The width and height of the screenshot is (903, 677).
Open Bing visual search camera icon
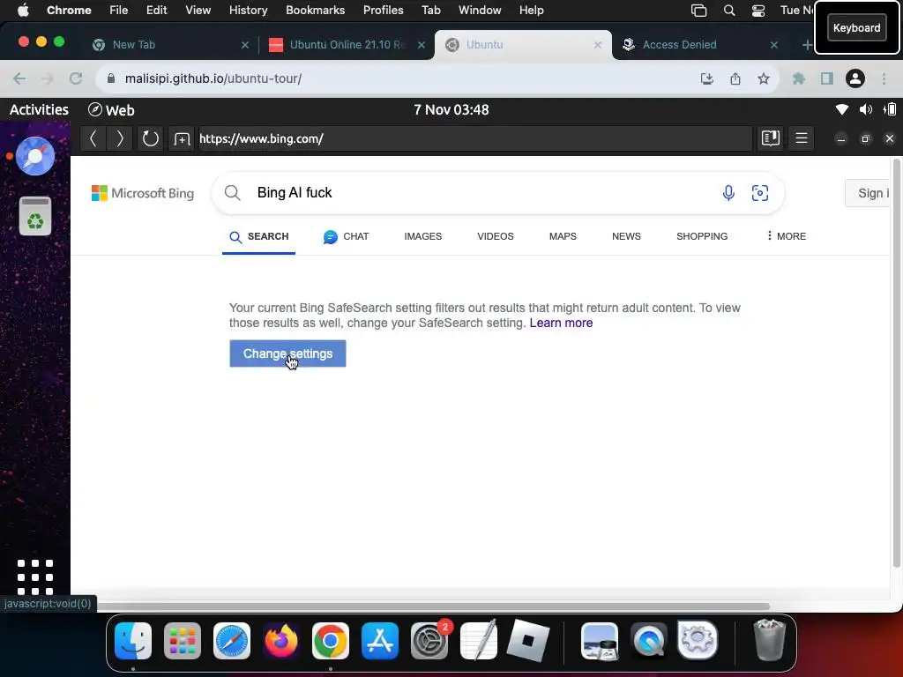coord(759,193)
